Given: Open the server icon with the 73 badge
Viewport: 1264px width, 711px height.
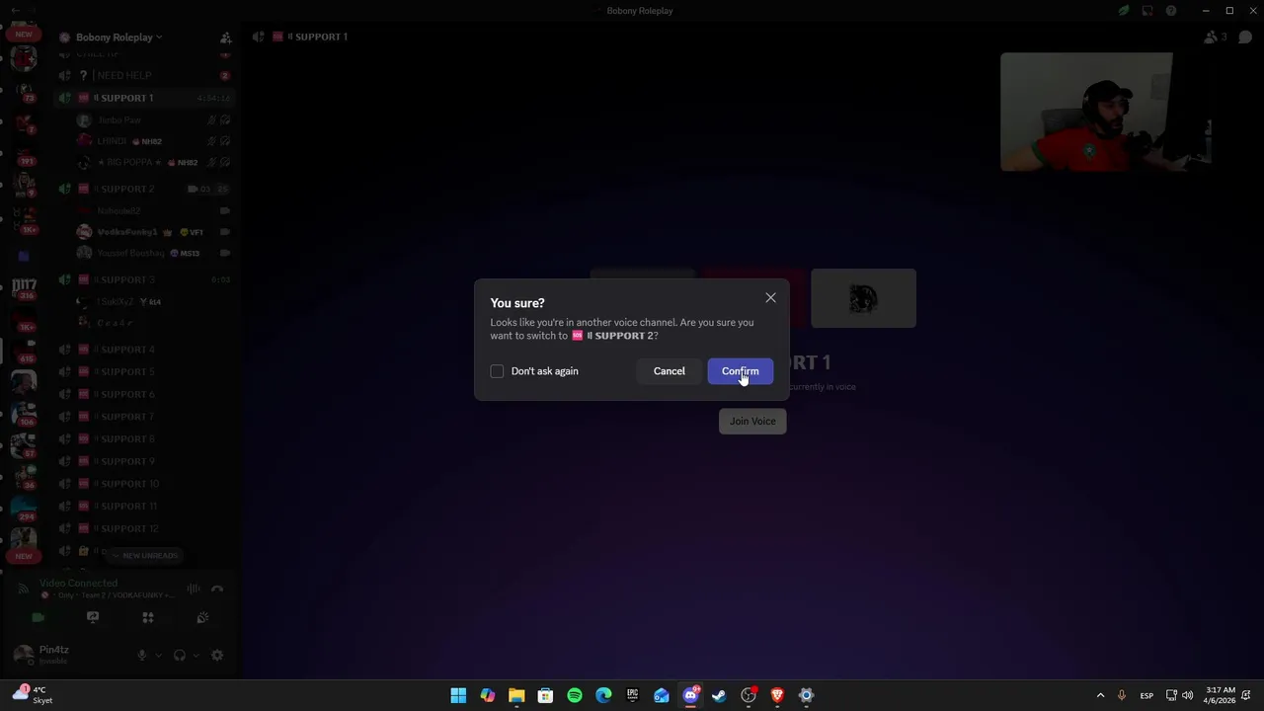Looking at the screenshot, I should click(24, 91).
